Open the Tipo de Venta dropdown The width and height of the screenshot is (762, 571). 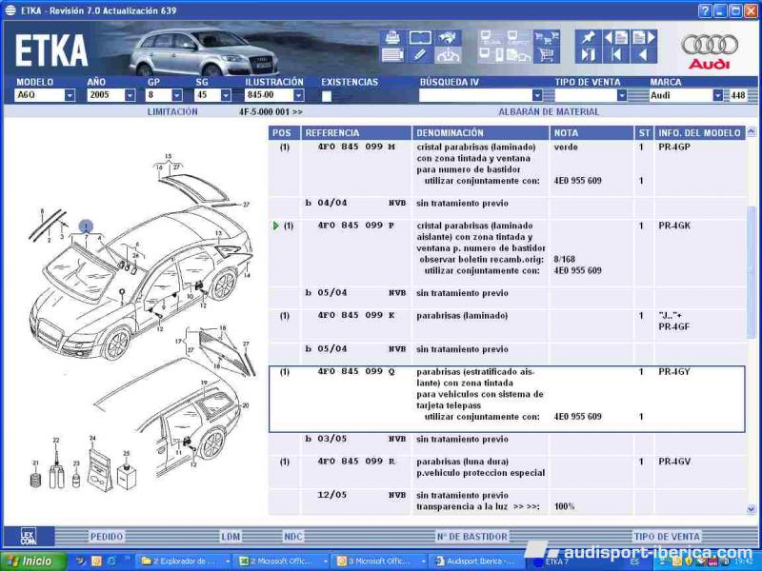point(622,95)
